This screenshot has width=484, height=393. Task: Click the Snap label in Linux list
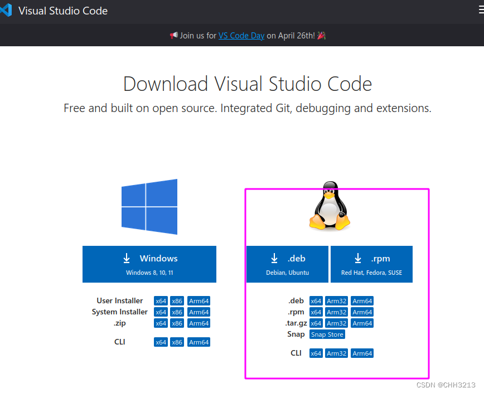296,334
